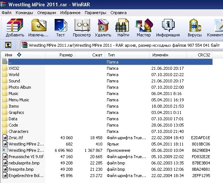The height and width of the screenshot is (183, 223).
Task: Select the Items folder name
Action: point(14,106)
